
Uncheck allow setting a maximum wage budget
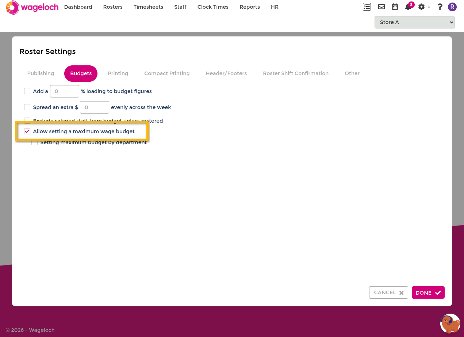coord(27,131)
